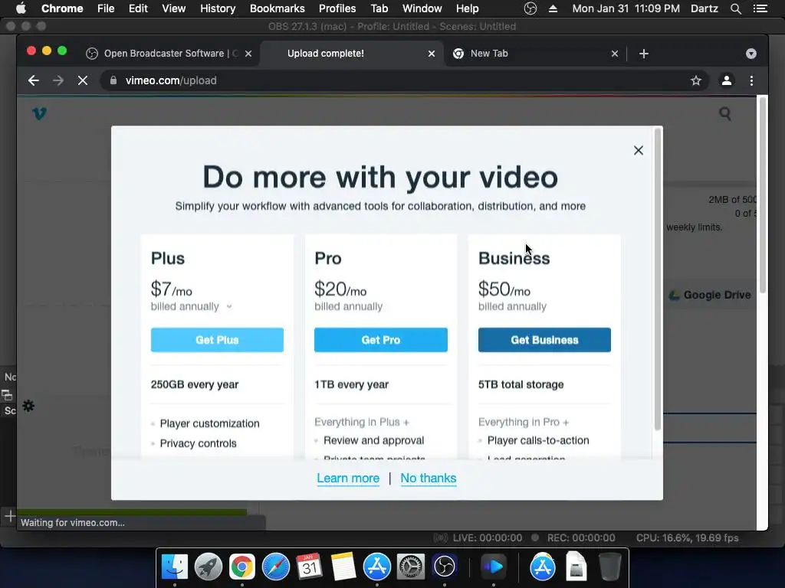The image size is (785, 588).
Task: Open the Bookmarks menu
Action: 278,8
